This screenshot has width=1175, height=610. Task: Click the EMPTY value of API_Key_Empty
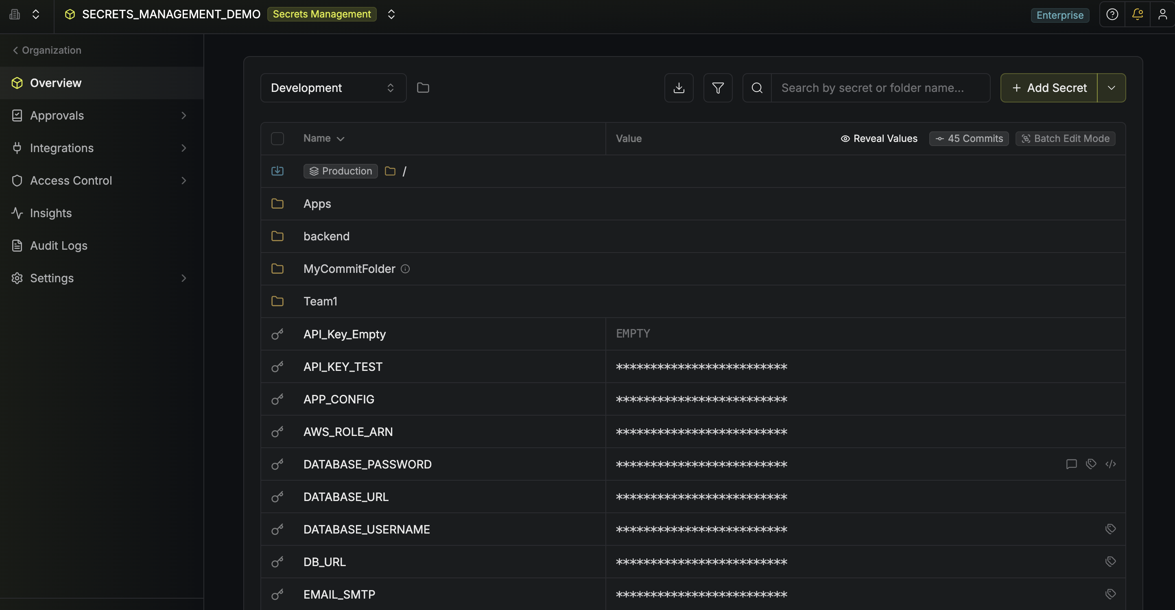click(x=633, y=334)
